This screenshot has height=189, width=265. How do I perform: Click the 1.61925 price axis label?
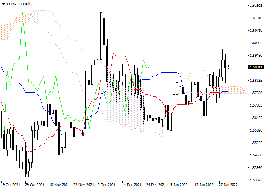point(256,6)
